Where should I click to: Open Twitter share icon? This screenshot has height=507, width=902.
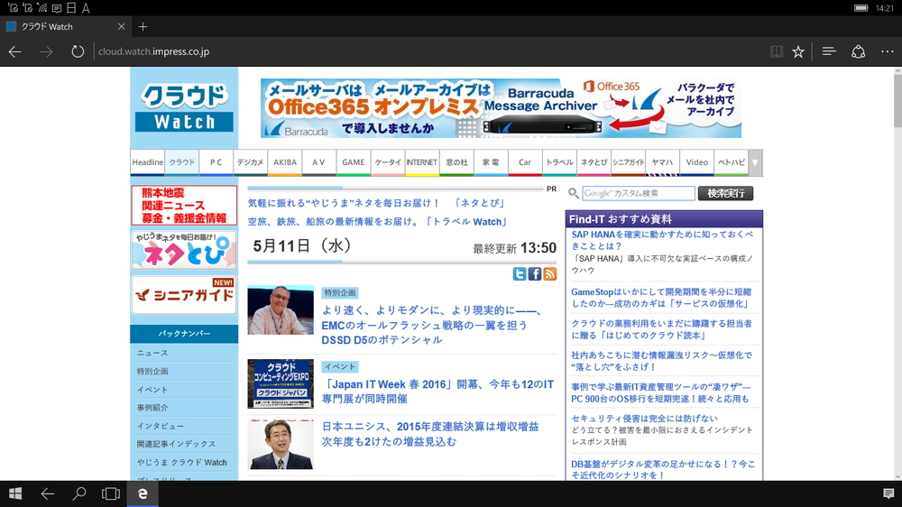click(x=520, y=274)
